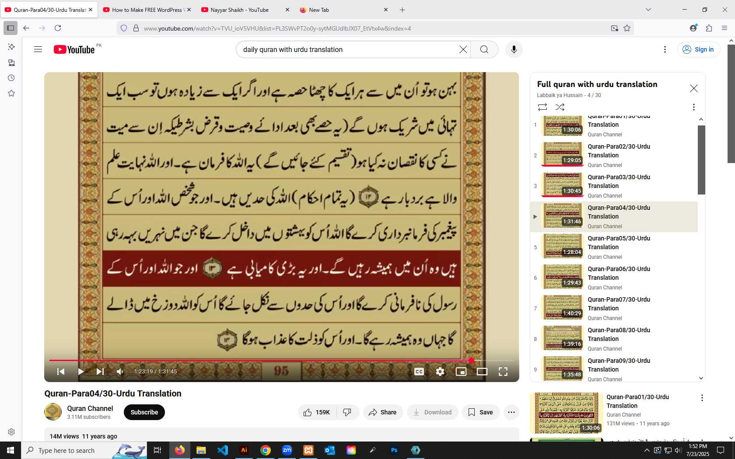
Task: Open Quran Channel name link
Action: (90, 408)
